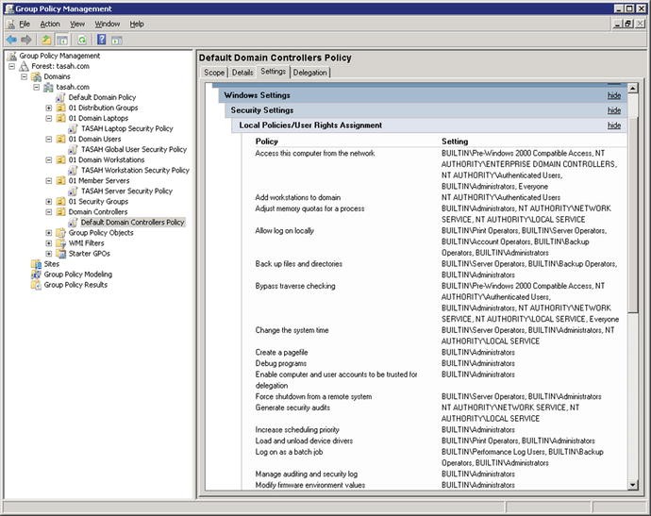Collapse the 01 Member Servers OU
The width and height of the screenshot is (651, 516).
48,180
